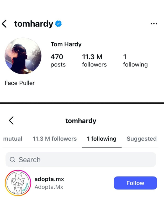164x206 pixels.
Task: Tap the Adopta.Mx display name
Action: pyautogui.click(x=49, y=187)
